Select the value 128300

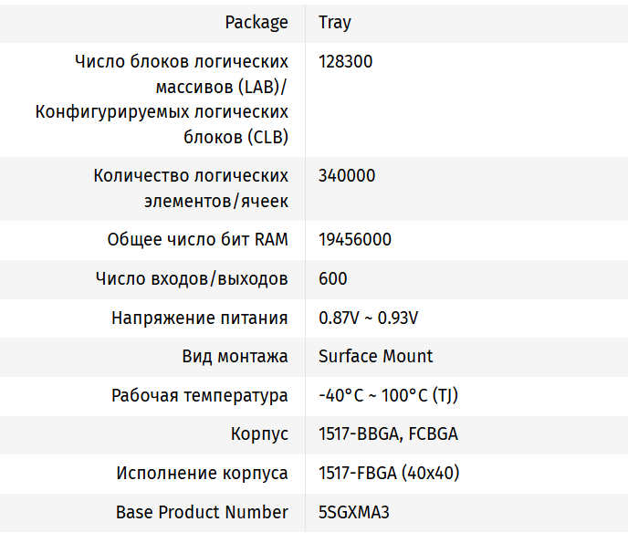[x=345, y=62]
